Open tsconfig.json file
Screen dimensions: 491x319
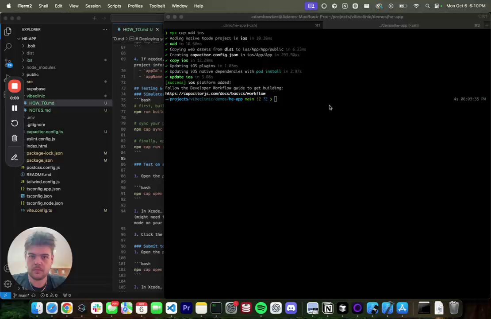[x=39, y=196]
